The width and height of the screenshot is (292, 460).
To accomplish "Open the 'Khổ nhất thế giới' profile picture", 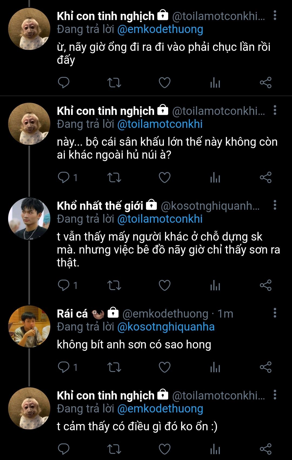I will 29,218.
